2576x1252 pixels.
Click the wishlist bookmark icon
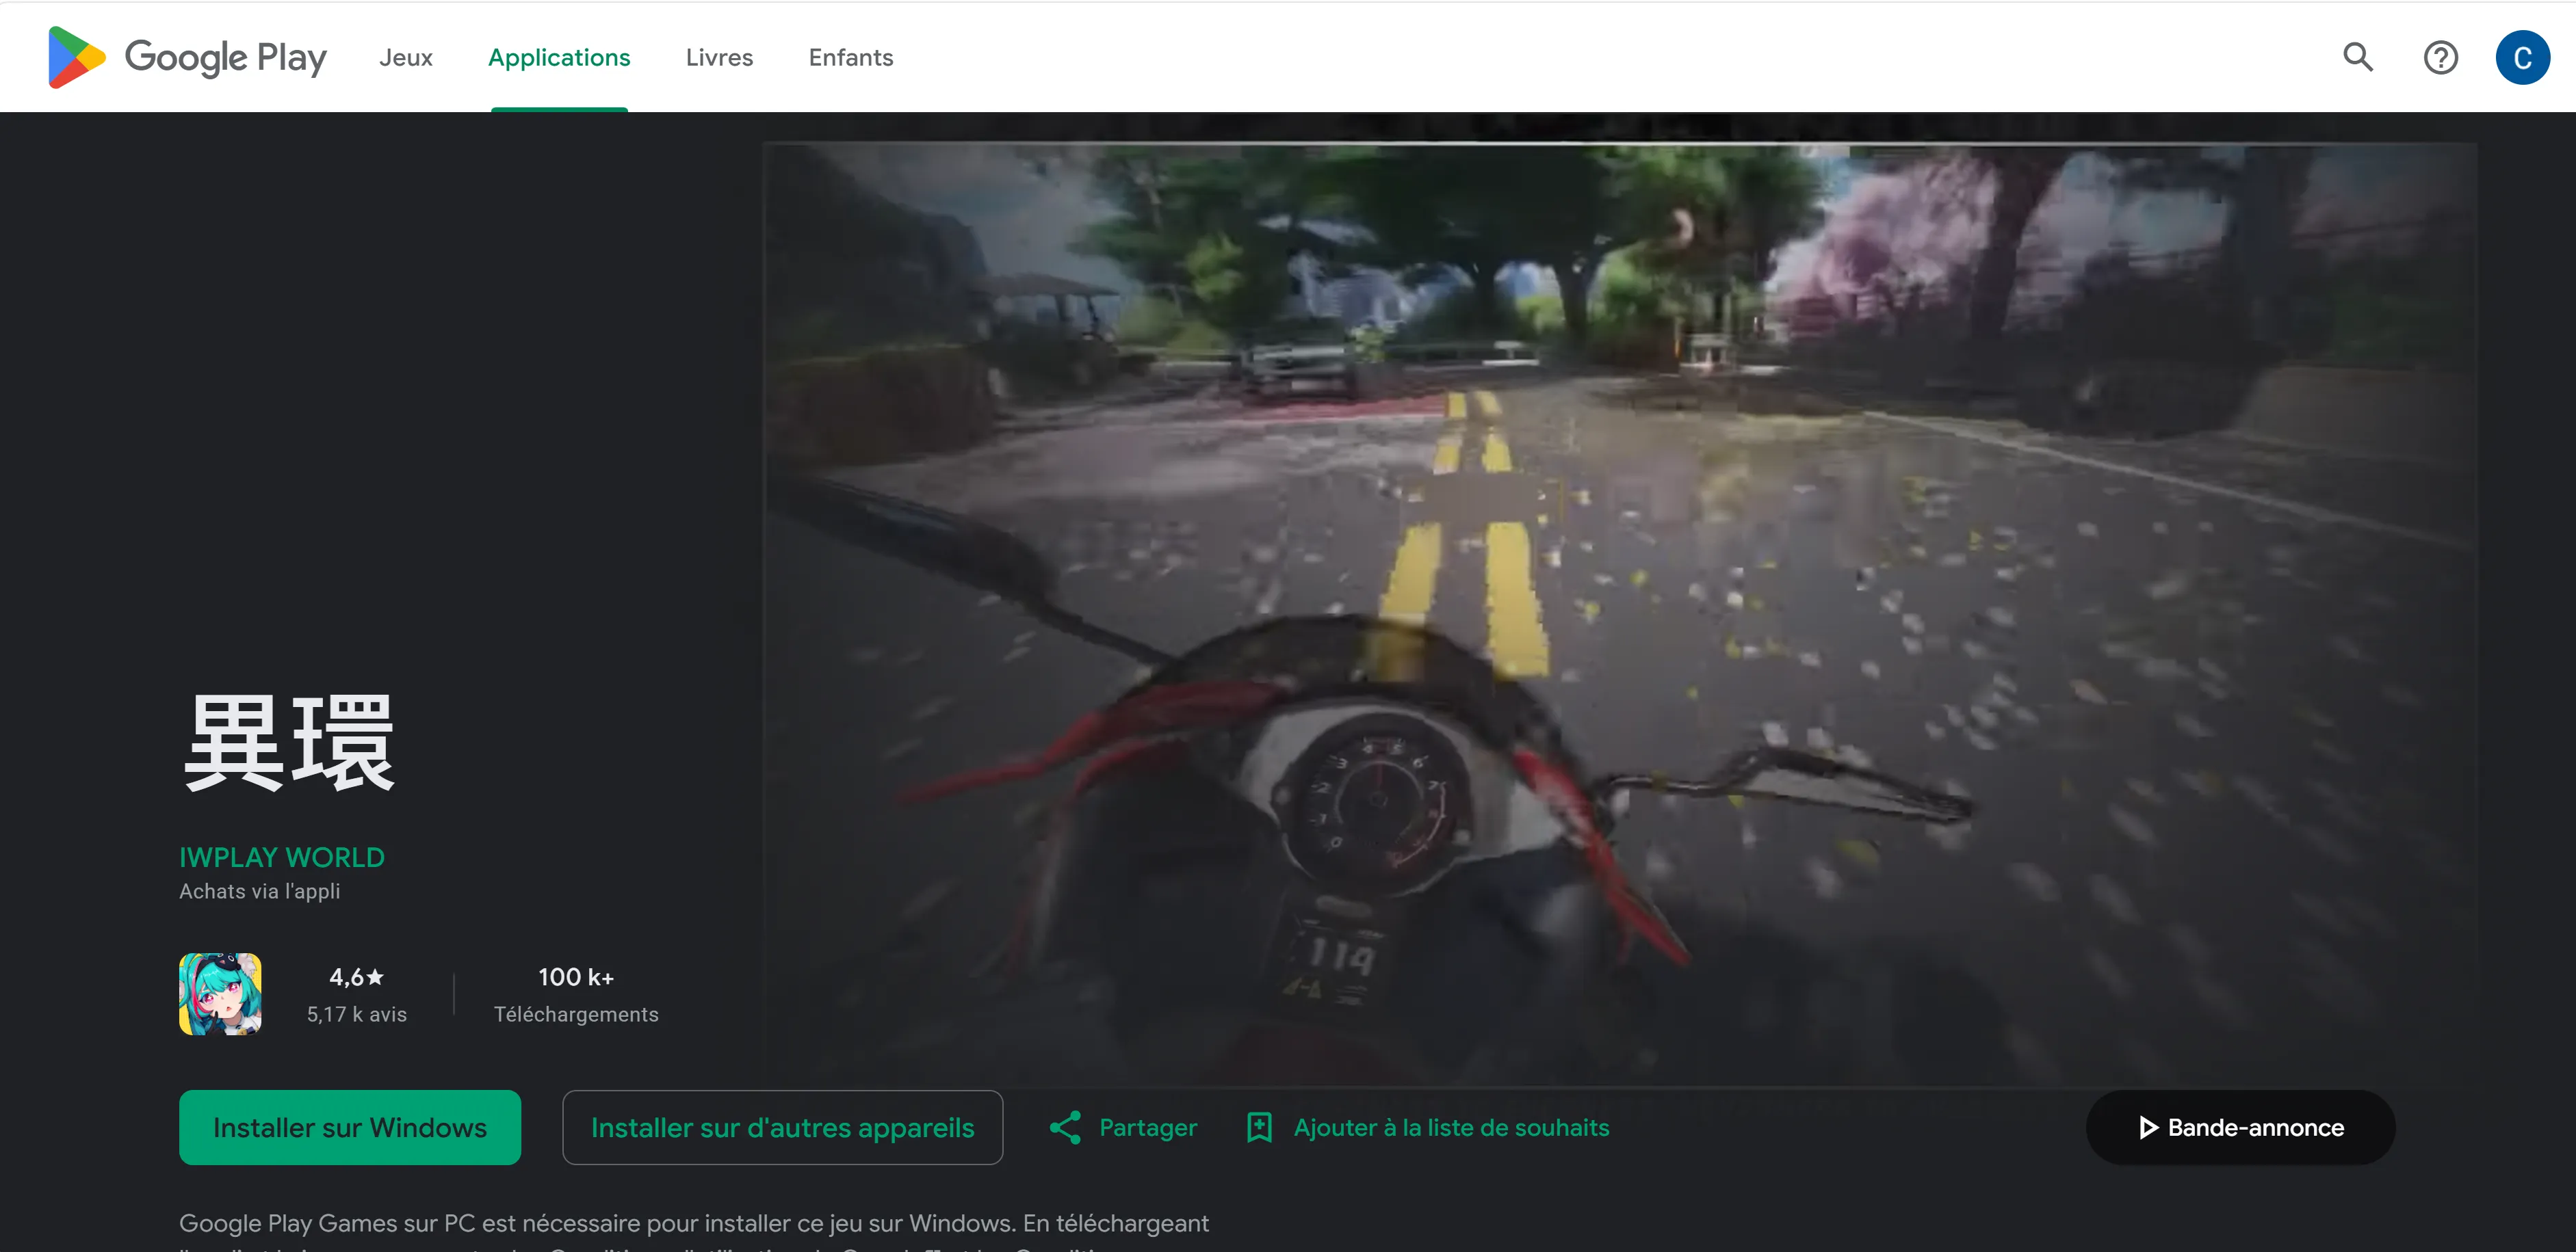click(x=1259, y=1127)
